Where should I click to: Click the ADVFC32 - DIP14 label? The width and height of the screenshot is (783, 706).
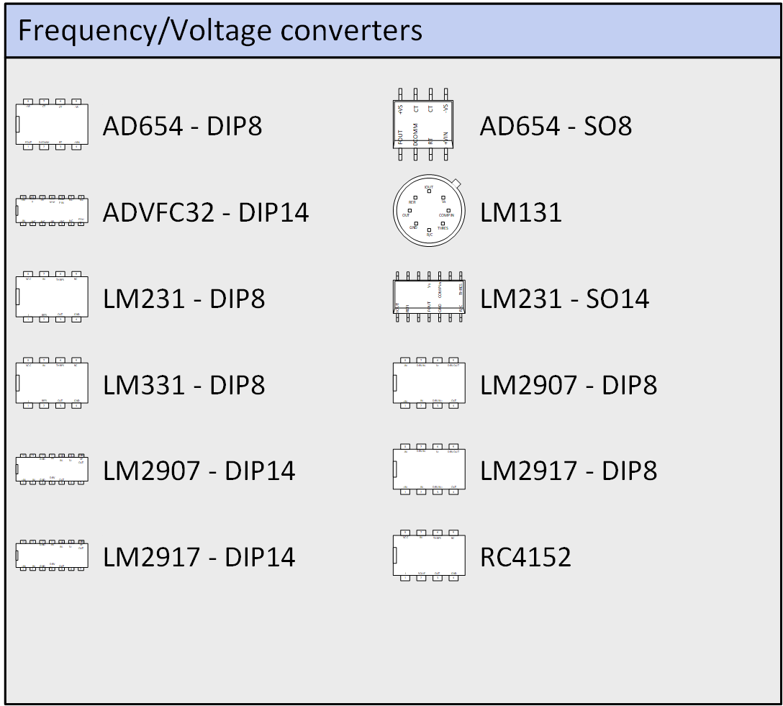206,213
